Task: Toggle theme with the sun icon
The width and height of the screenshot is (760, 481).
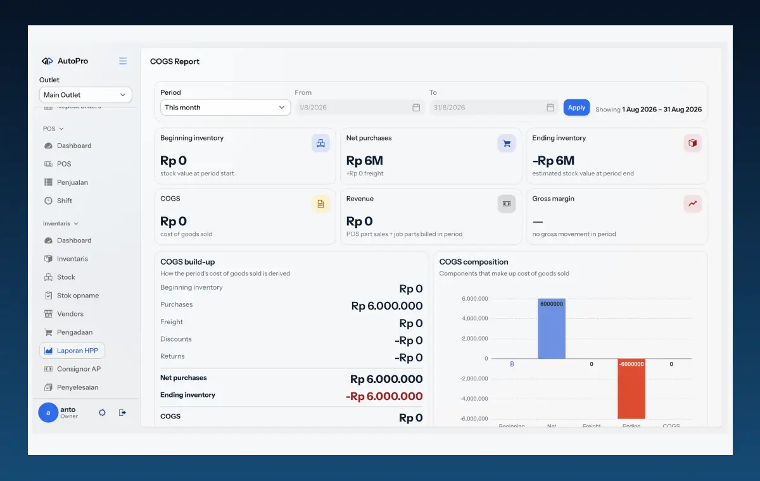Action: coord(102,413)
